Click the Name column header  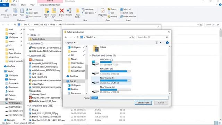pyautogui.click(x=31, y=30)
